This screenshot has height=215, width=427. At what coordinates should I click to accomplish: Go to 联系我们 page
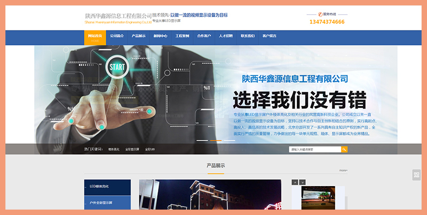coord(248,36)
